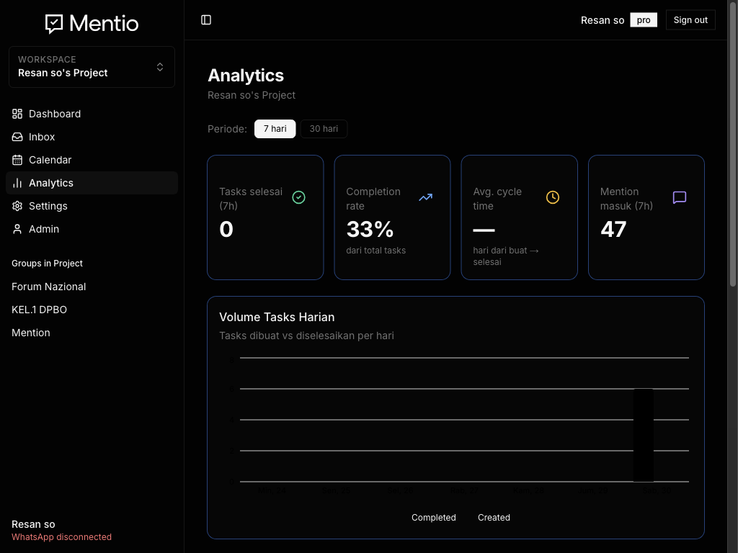The width and height of the screenshot is (738, 553).
Task: Switch period to 30 hari
Action: 324,129
